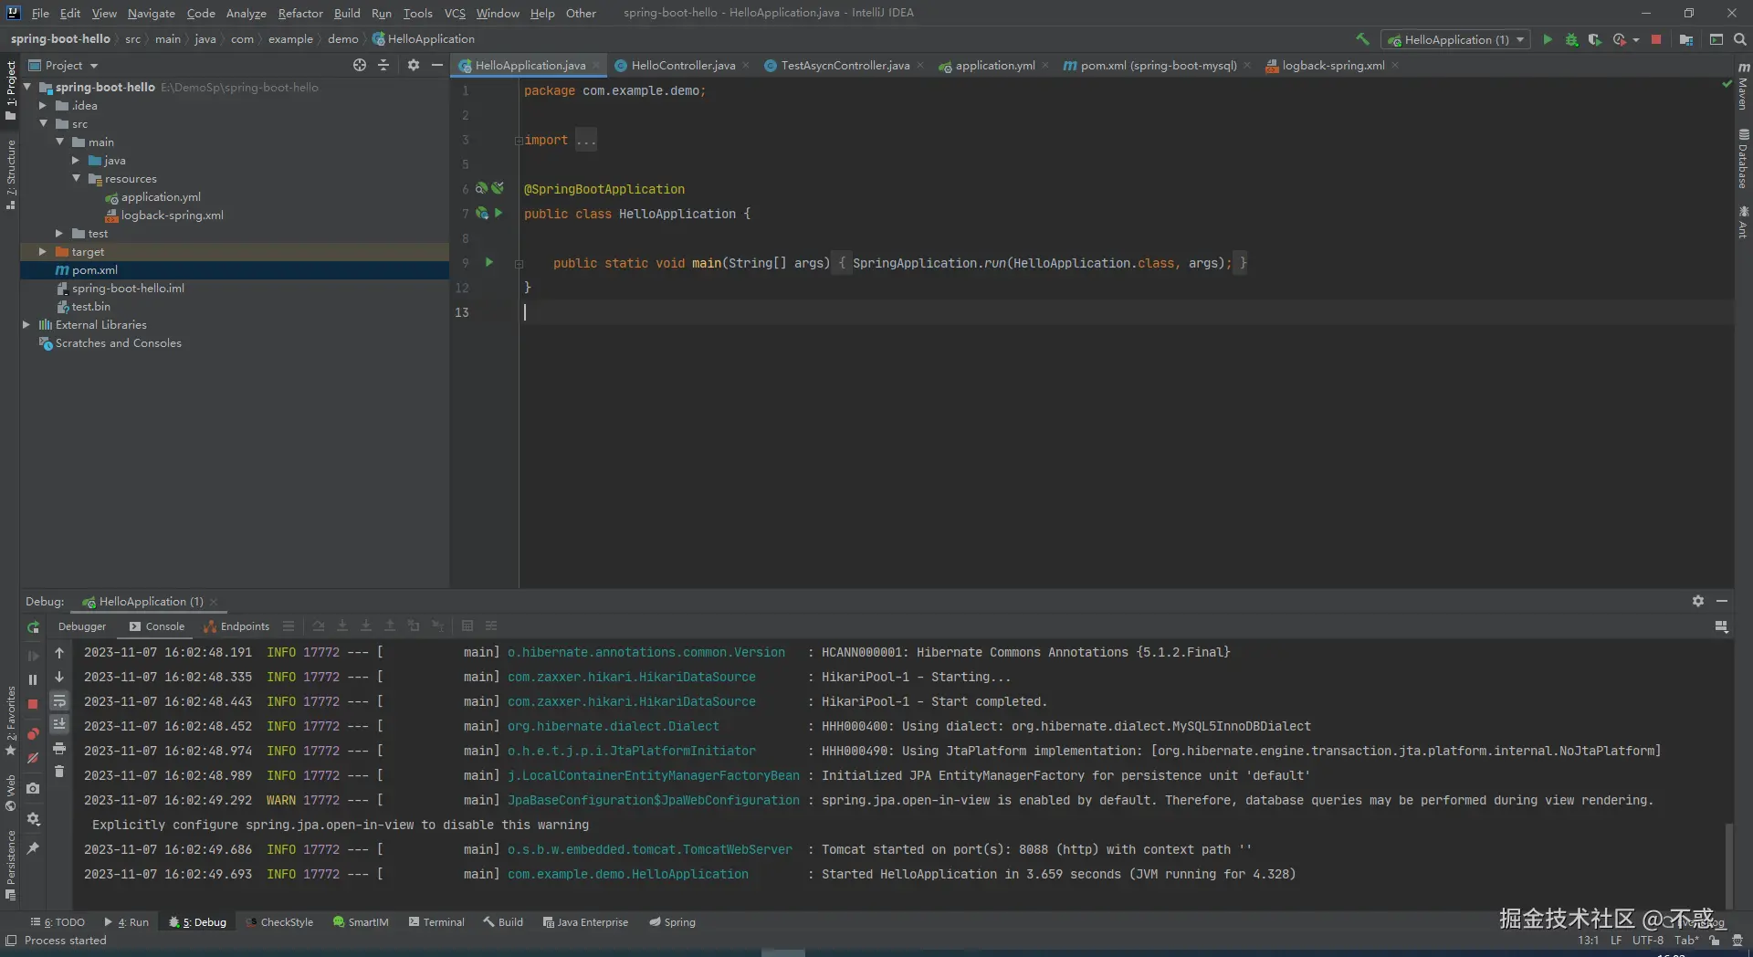
Task: Expand the target folder in project tree
Action: [43, 251]
